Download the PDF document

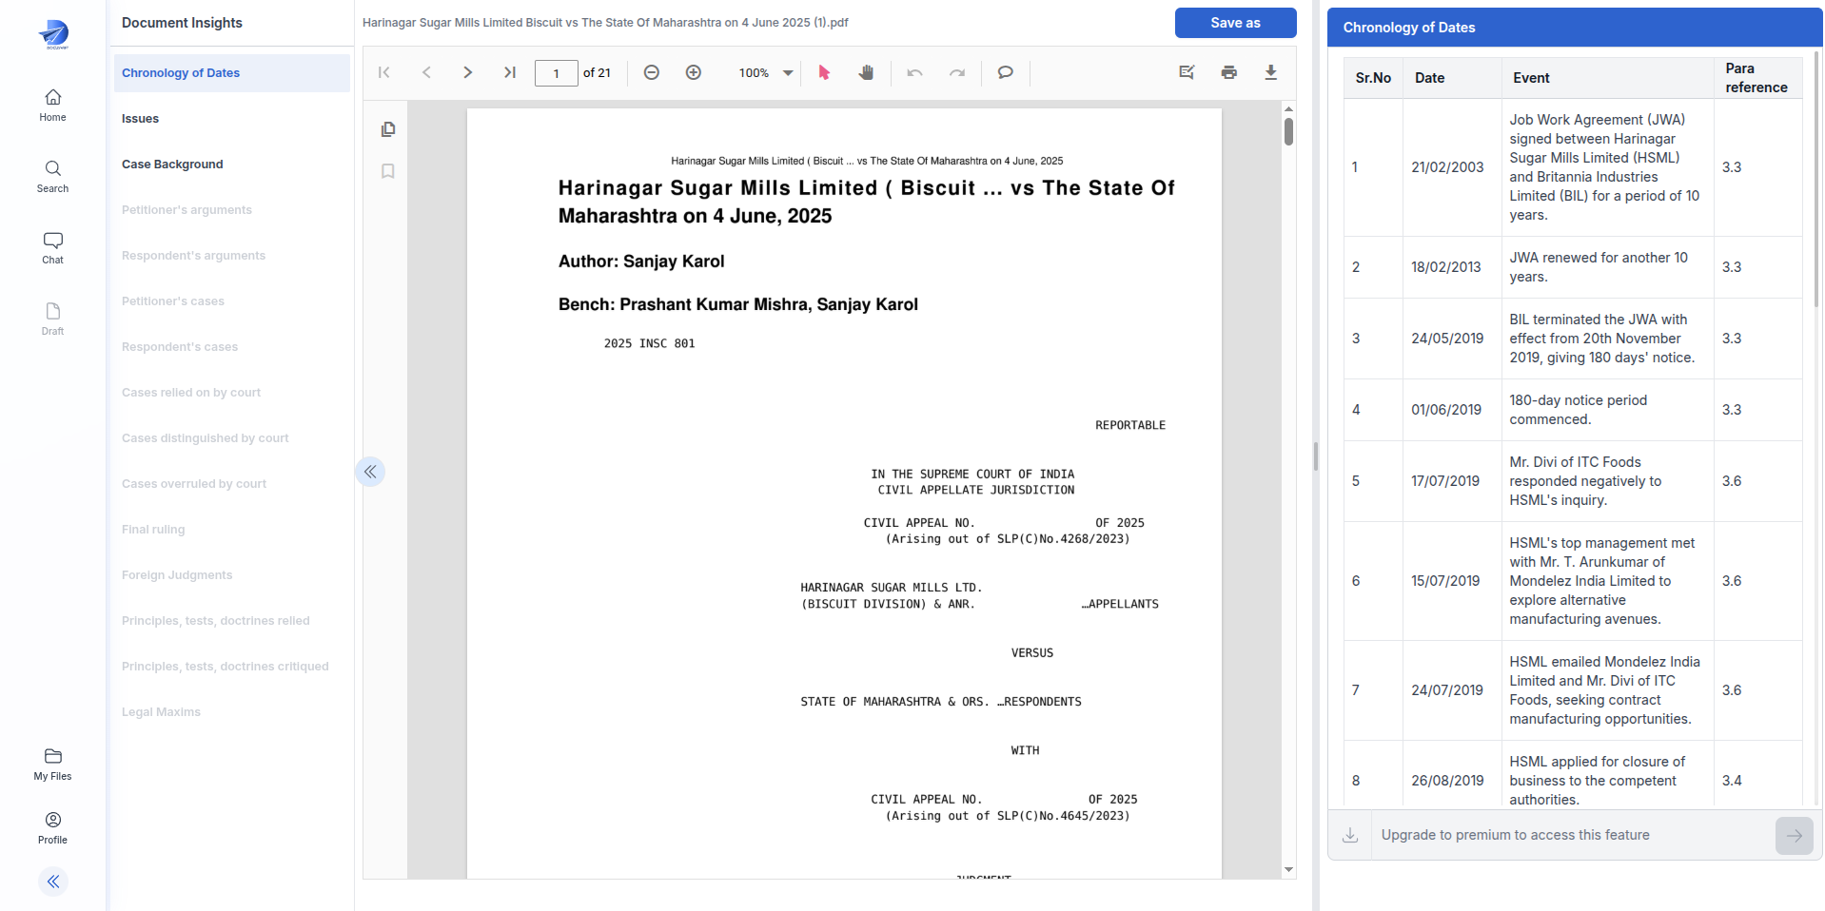click(x=1270, y=72)
